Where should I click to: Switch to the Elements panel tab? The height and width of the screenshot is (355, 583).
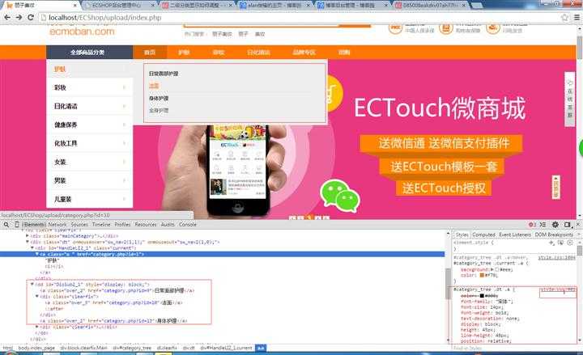click(x=34, y=224)
